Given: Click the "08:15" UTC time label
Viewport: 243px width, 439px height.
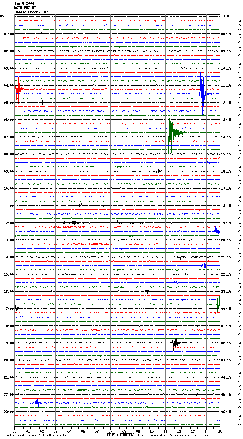Looking at the screenshot, I should [226, 34].
